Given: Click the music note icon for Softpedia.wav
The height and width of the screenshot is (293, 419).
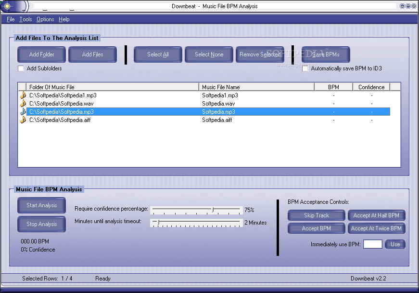Looking at the screenshot, I should click(23, 104).
